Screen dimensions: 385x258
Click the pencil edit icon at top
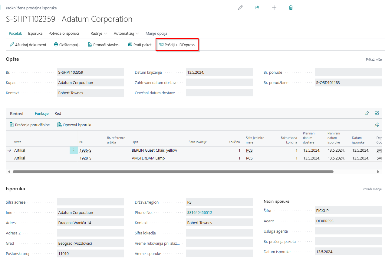[x=241, y=8]
